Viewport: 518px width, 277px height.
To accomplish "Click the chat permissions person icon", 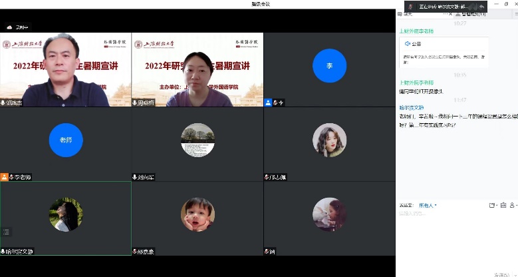I will pyautogui.click(x=513, y=205).
